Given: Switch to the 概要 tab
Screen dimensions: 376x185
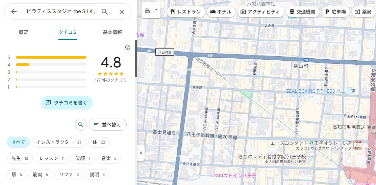Looking at the screenshot, I should point(23,32).
